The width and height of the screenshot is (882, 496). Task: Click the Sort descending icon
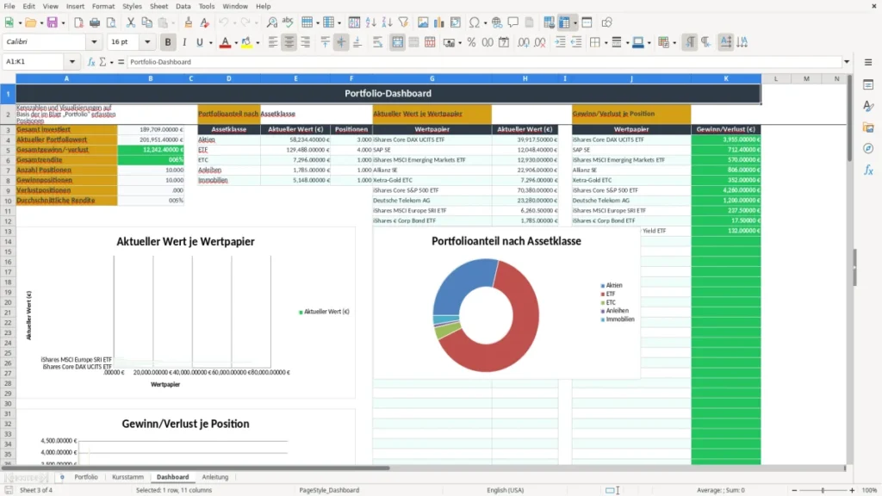(387, 22)
